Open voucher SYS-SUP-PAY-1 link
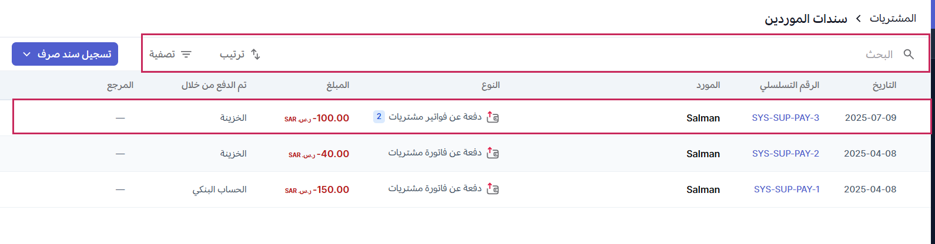This screenshot has height=244, width=935. click(x=786, y=189)
